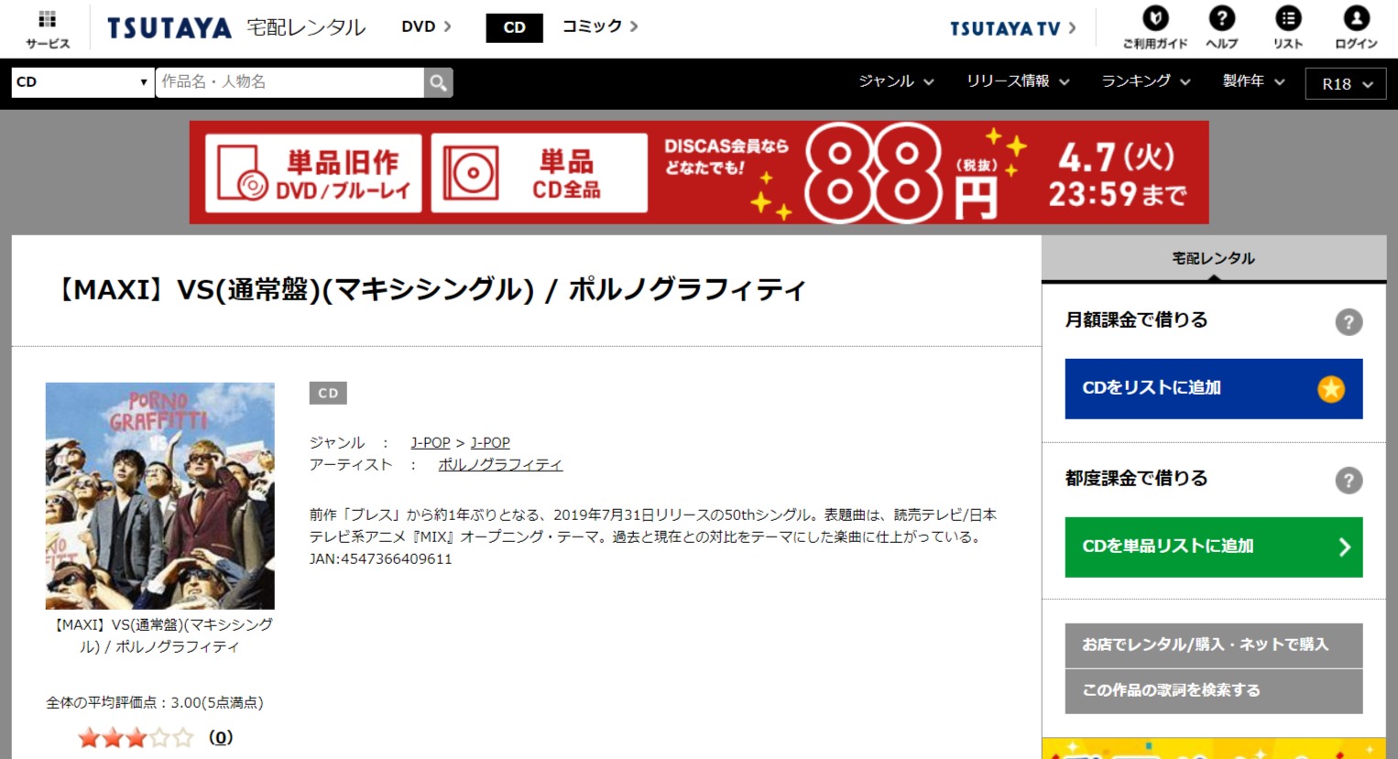This screenshot has width=1398, height=759.
Task: Go to TSUTAYA TV link
Action: click(1012, 28)
